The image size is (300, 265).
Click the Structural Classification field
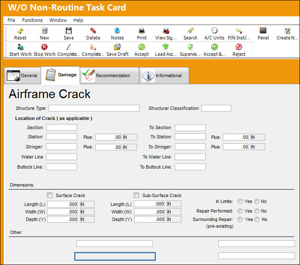tap(216, 108)
